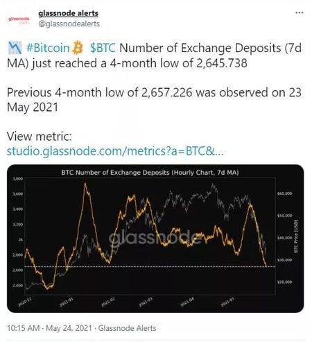The width and height of the screenshot is (312, 342).
Task: Click the 10:15 AM May 24, 2021 timestamp
Action: pyautogui.click(x=49, y=328)
